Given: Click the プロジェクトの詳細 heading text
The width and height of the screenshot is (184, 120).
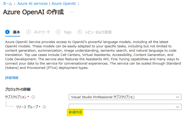Looking at the screenshot, I should (x=18, y=89).
